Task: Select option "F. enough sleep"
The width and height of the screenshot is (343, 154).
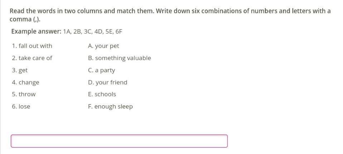Action: 110,106
